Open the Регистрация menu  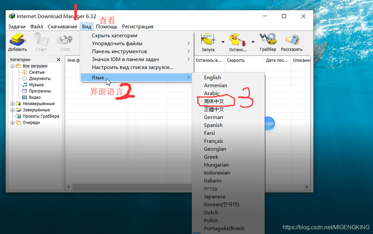[138, 27]
